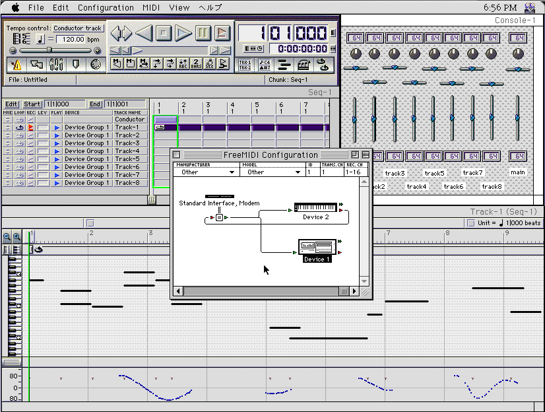Click the metronome click warning icon
This screenshot has height=412, width=545.
click(x=16, y=64)
